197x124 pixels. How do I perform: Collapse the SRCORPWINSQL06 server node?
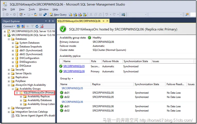tap(5, 35)
